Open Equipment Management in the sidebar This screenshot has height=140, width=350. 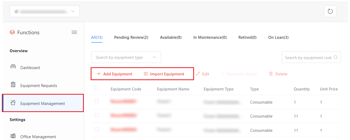coord(43,103)
